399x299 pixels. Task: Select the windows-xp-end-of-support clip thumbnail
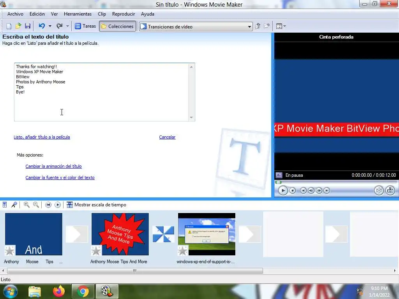click(207, 234)
